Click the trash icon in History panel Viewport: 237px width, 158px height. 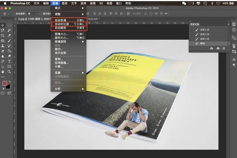(224, 48)
